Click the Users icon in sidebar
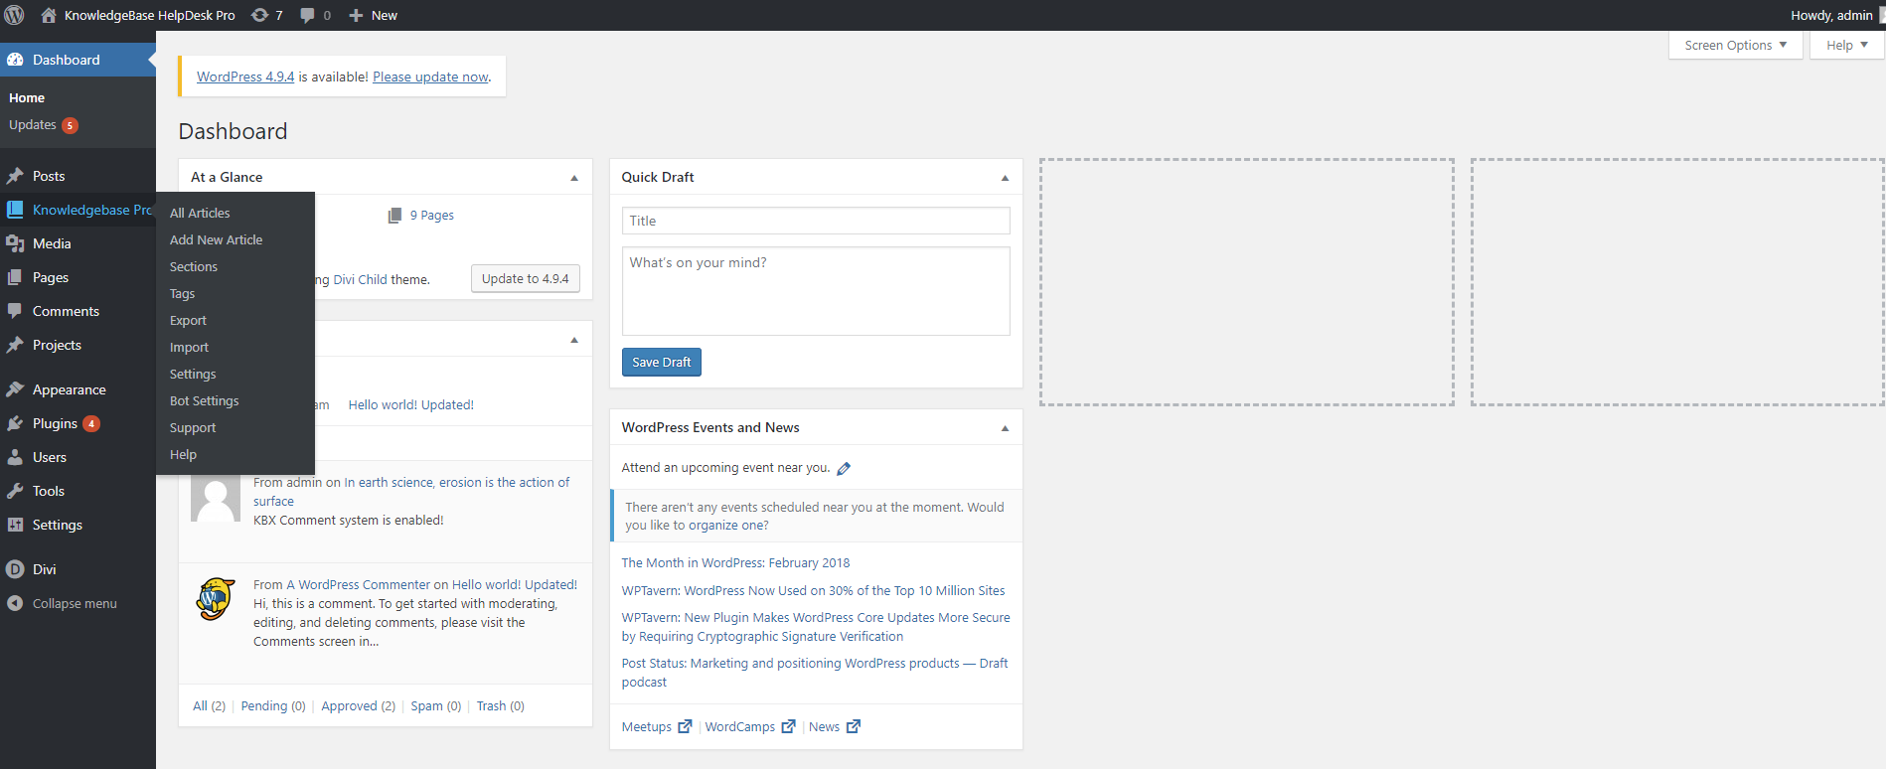This screenshot has height=769, width=1886. click(x=15, y=457)
